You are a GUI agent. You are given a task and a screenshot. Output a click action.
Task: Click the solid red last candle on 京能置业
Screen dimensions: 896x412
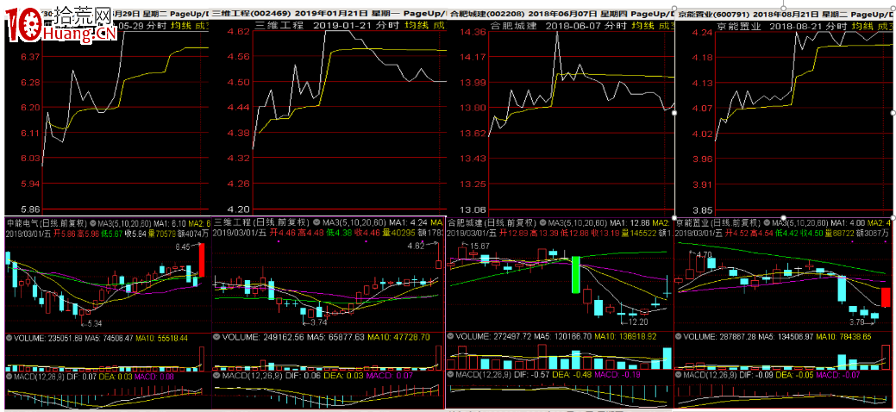(885, 297)
